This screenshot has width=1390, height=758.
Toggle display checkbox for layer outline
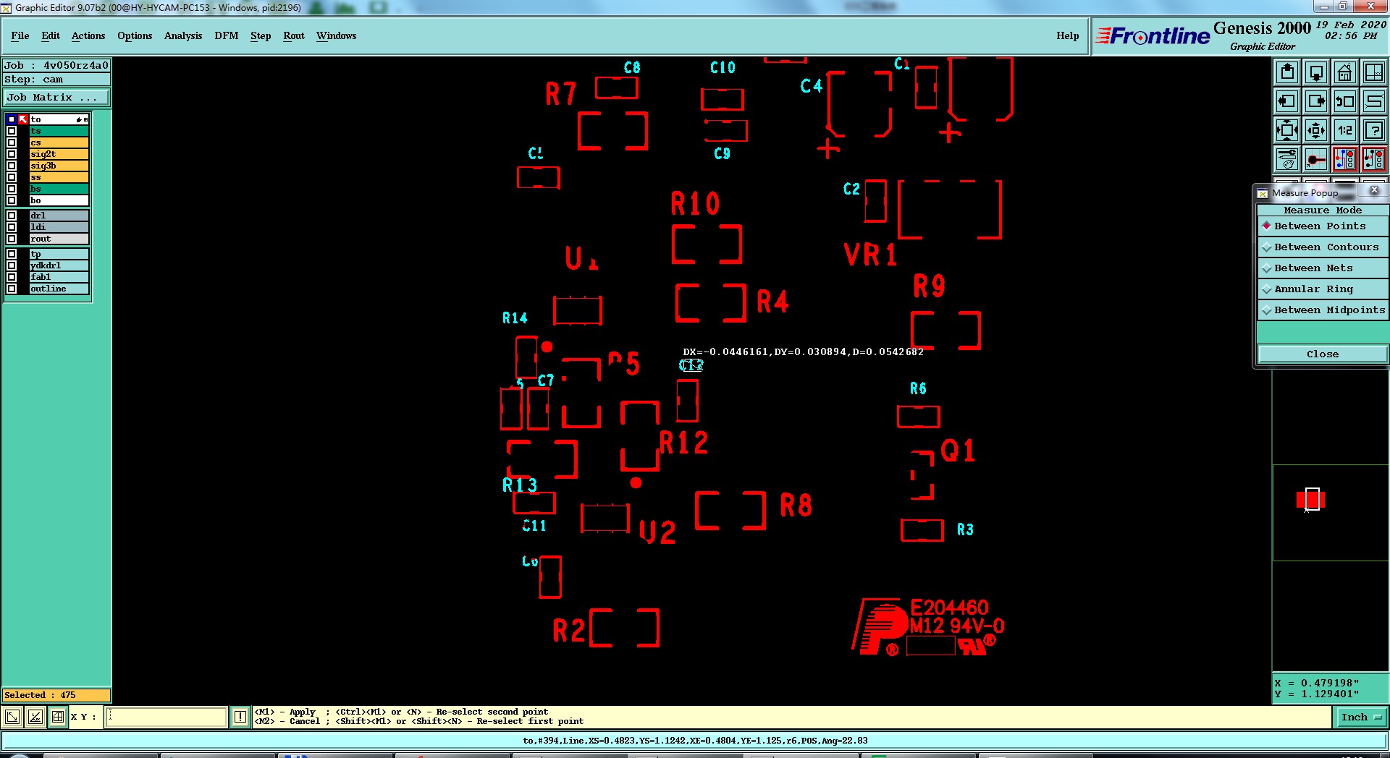tap(12, 289)
